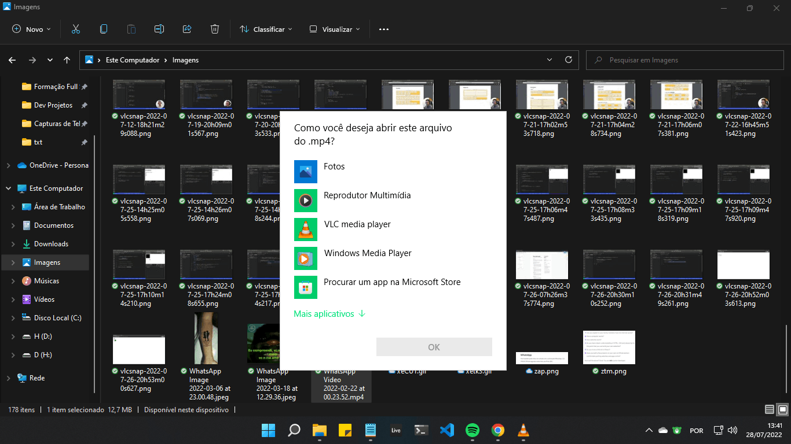Viewport: 791px width, 444px height.
Task: Open the Classificar sort dropdown
Action: pyautogui.click(x=266, y=29)
